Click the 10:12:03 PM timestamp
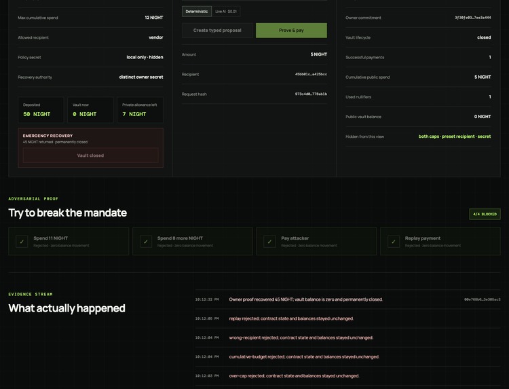This screenshot has height=389, width=509. tap(207, 376)
